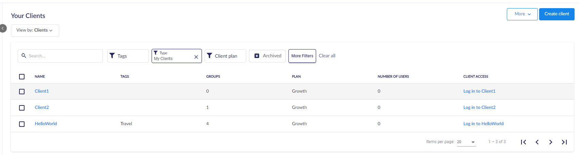
Task: Follow the Log in to Client2 link
Action: [479, 108]
